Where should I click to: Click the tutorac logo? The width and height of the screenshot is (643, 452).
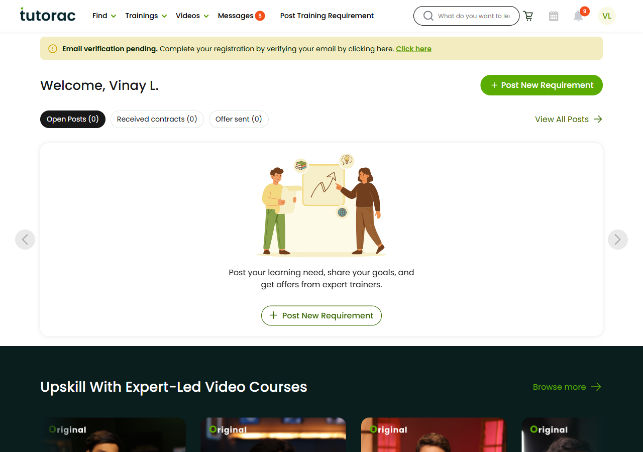(48, 15)
